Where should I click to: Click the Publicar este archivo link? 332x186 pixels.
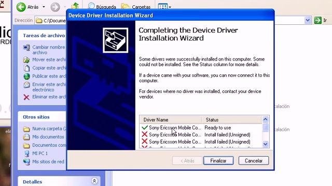pos(49,76)
